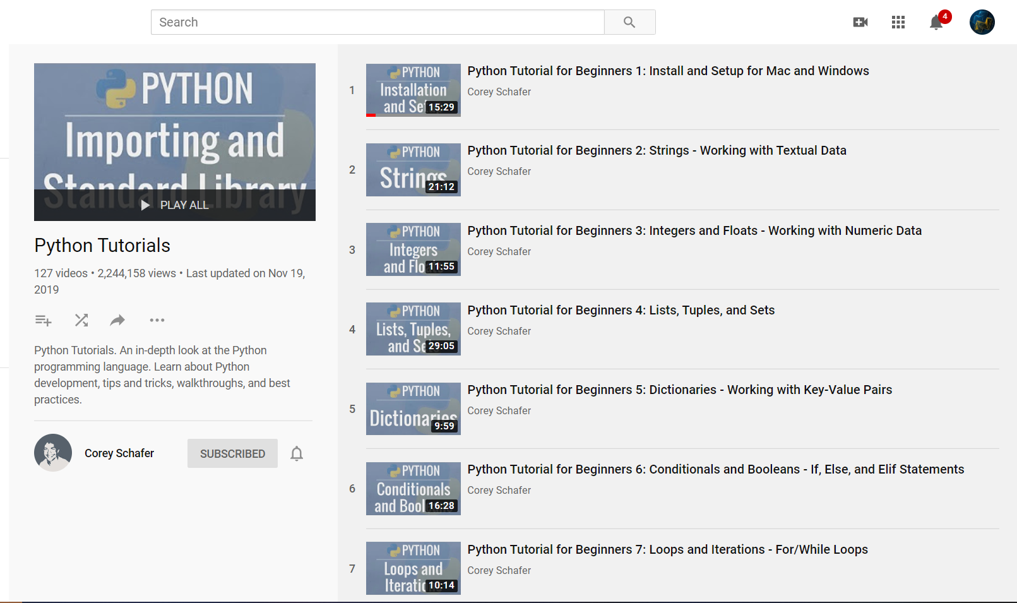1017x603 pixels.
Task: Open tutorial 7: Loops and Iterations title
Action: pos(667,549)
